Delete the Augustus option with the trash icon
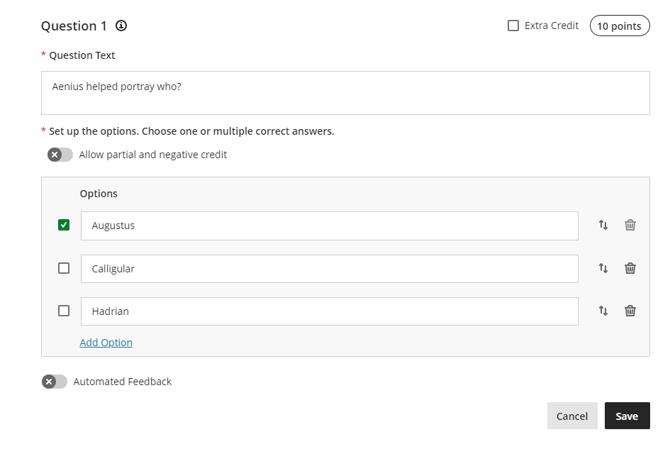Screen dimensions: 670x449 (x=630, y=225)
